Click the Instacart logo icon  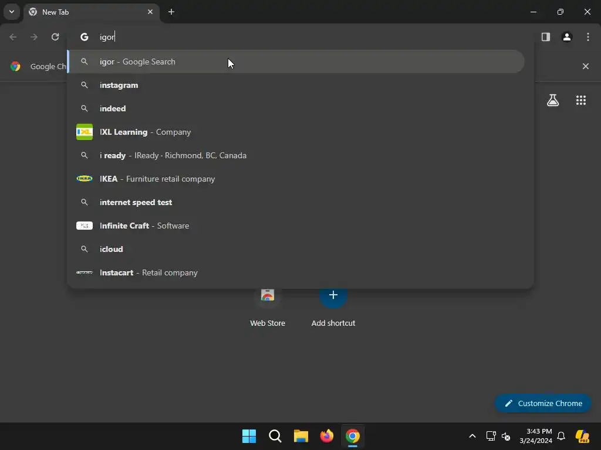pyautogui.click(x=85, y=272)
